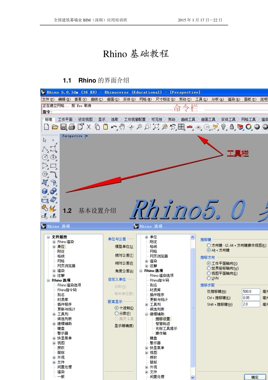Expand the Rhino 渲染 tree node
The width and height of the screenshot is (268, 380).
pyautogui.click(x=54, y=242)
